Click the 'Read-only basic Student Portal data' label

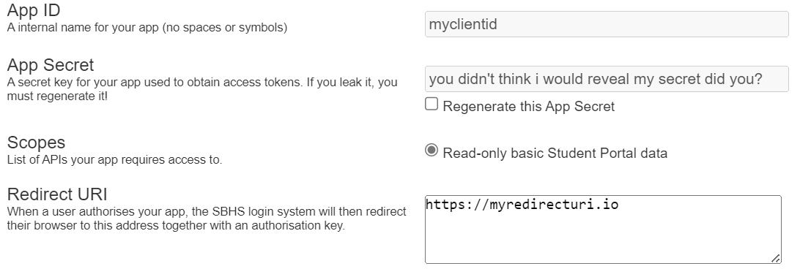[x=555, y=153]
